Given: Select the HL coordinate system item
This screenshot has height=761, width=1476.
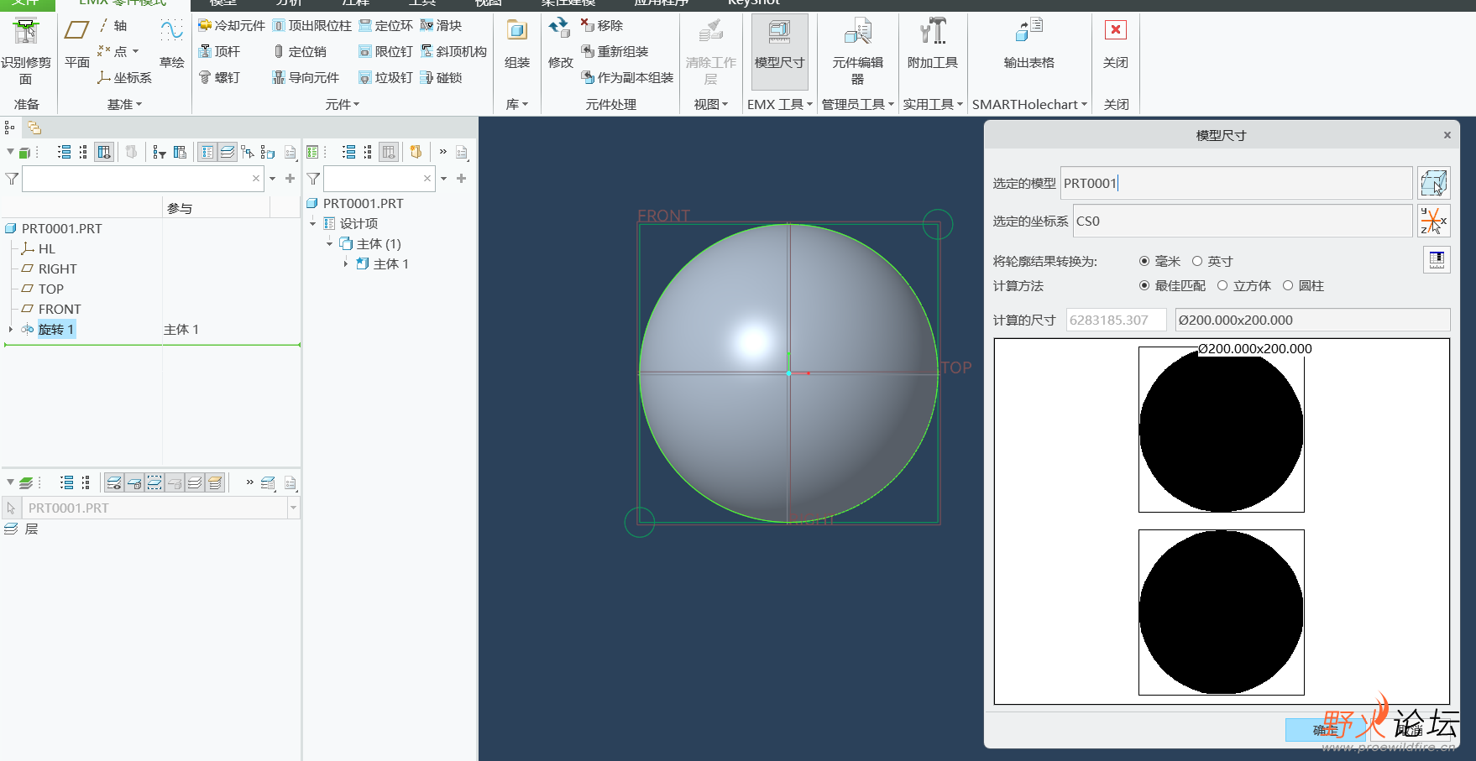Looking at the screenshot, I should pyautogui.click(x=46, y=248).
